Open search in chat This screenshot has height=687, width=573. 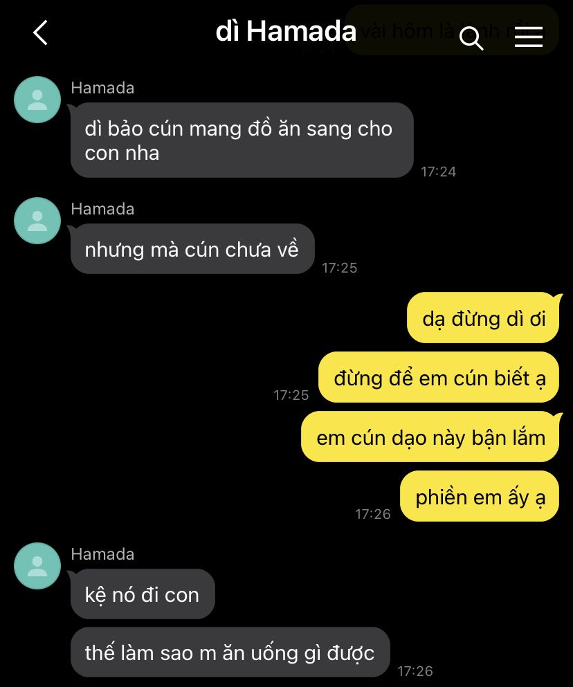pos(471,37)
